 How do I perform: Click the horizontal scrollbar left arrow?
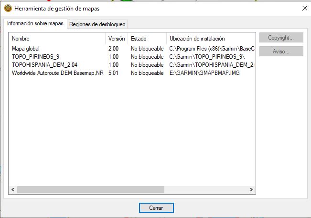click(x=13, y=189)
